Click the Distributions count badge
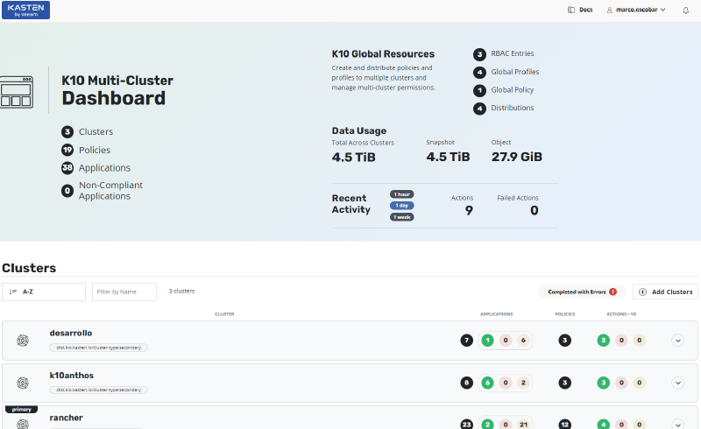 point(479,109)
